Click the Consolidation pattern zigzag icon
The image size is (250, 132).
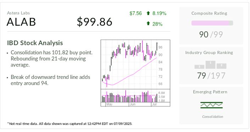click(211, 105)
